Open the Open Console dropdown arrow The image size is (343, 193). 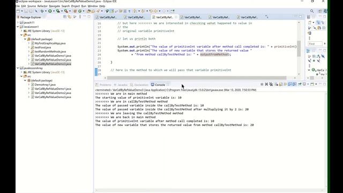(316, 84)
